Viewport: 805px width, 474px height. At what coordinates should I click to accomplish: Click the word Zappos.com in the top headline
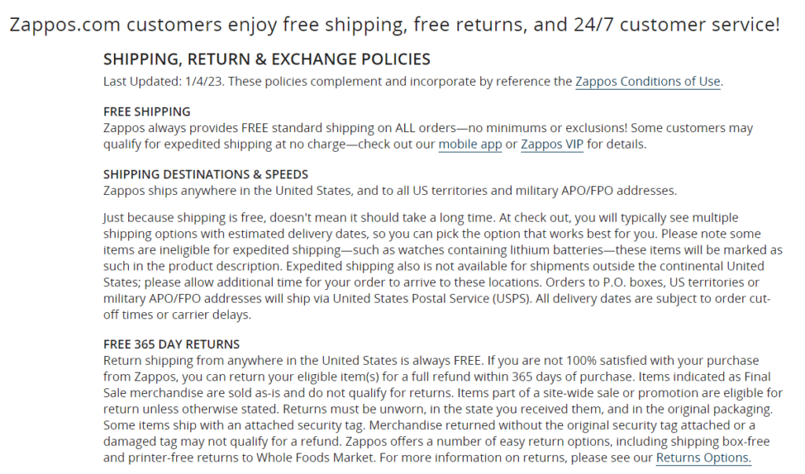64,25
